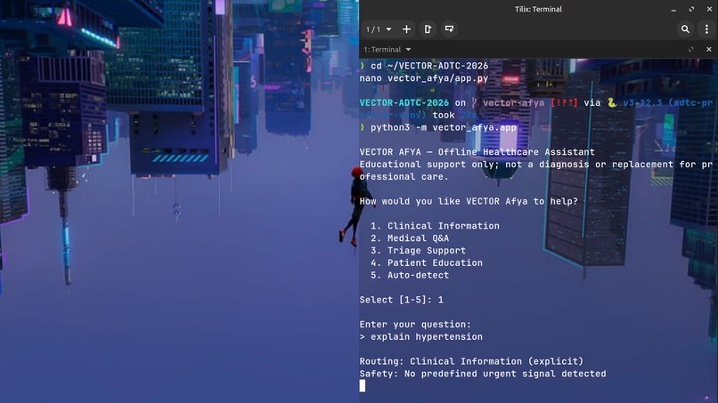
Task: Click the blinking terminal cursor block
Action: pyautogui.click(x=363, y=386)
